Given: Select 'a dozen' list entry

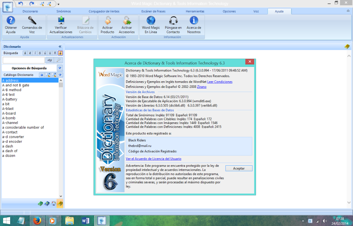Looking at the screenshot, I should point(30,156).
